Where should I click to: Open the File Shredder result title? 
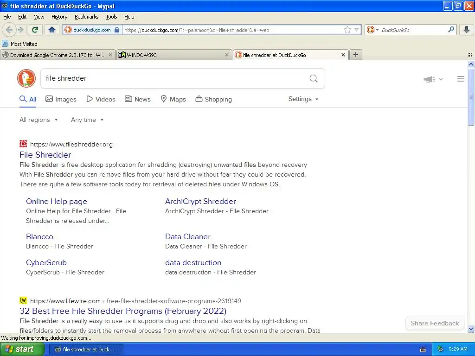click(x=45, y=155)
